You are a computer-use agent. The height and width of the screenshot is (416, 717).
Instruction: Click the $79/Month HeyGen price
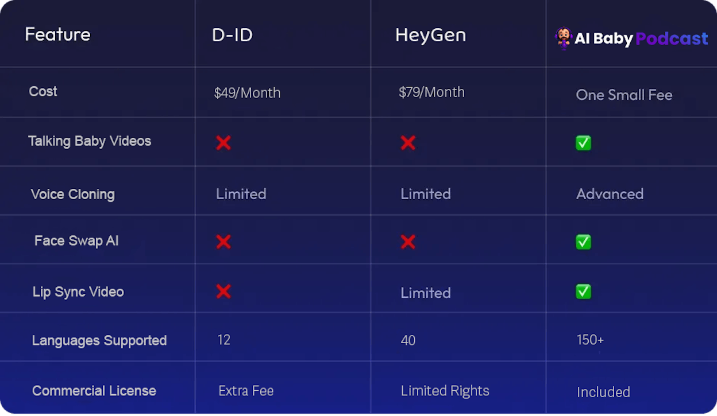(431, 92)
